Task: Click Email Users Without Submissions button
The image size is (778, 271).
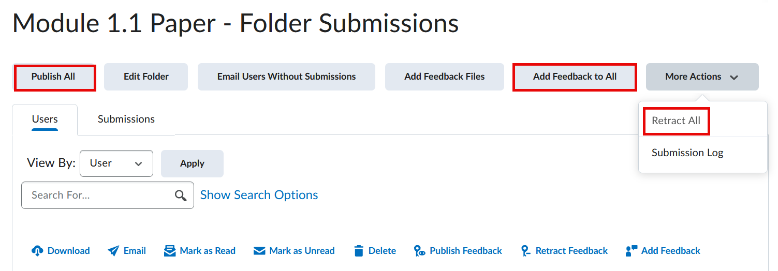Action: [x=286, y=77]
